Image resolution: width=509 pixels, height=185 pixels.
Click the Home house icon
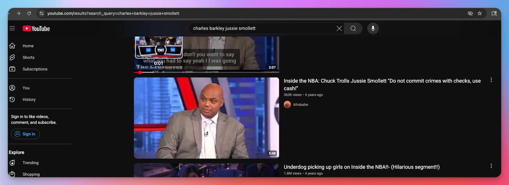click(x=12, y=46)
